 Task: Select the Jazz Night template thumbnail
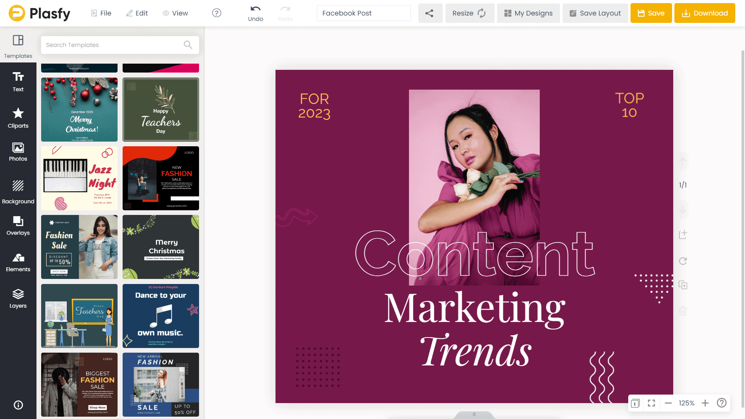(x=79, y=178)
